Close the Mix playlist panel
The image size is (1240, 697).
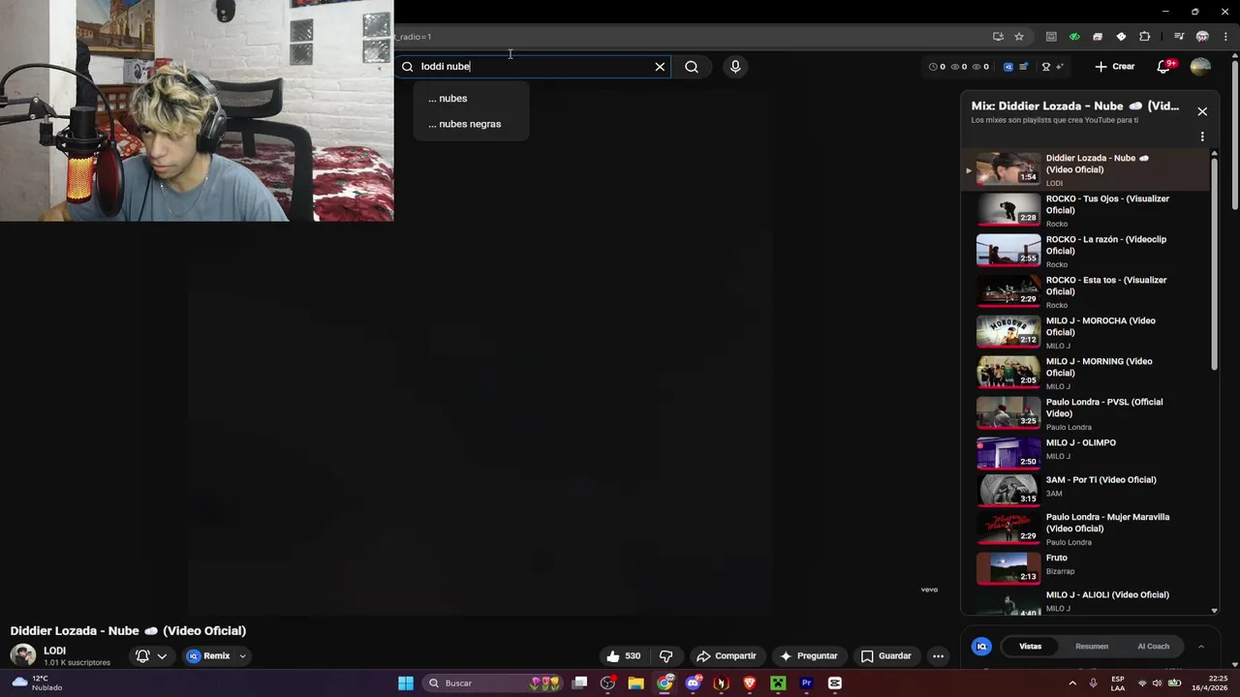click(1202, 111)
